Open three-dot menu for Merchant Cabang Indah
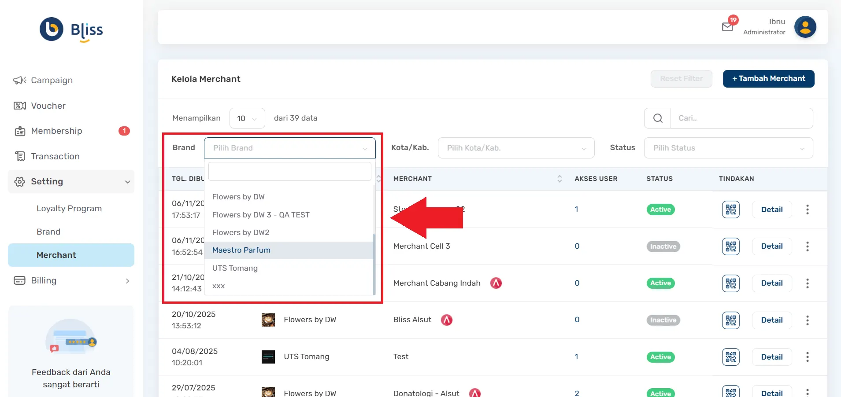 tap(807, 283)
